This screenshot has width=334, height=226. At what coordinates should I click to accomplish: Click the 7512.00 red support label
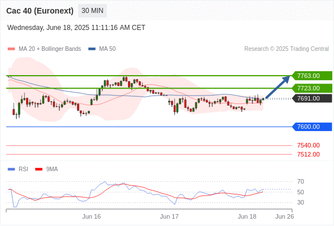point(309,154)
